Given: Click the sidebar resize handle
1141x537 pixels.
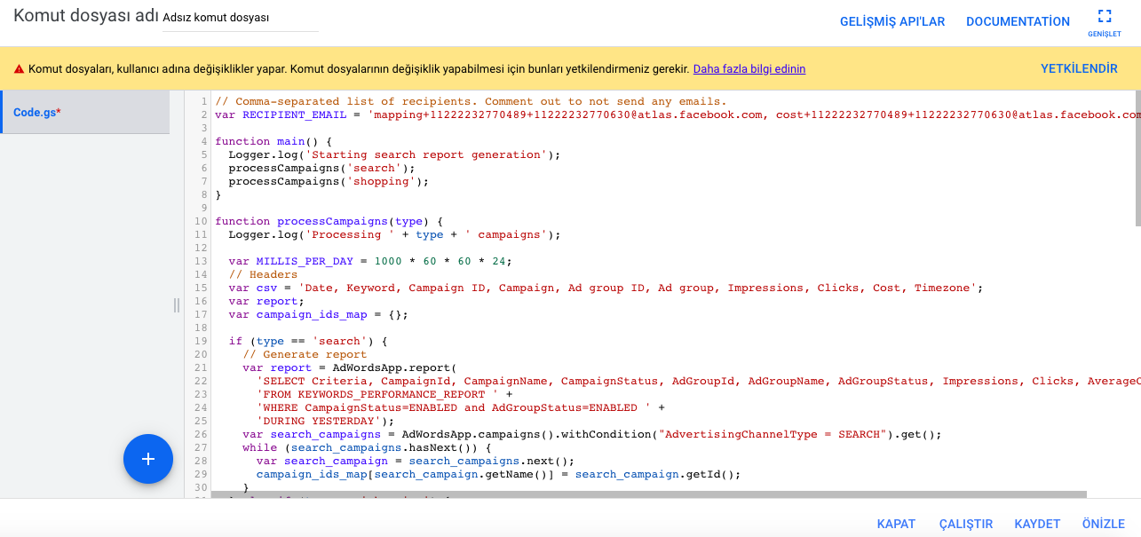Looking at the screenshot, I should (x=176, y=305).
